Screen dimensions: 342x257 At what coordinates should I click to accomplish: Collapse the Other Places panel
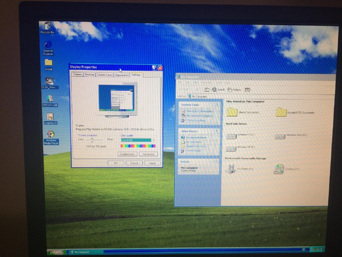point(217,131)
